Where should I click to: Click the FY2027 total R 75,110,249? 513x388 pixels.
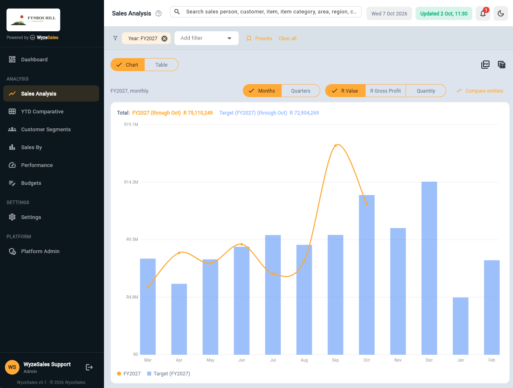198,113
